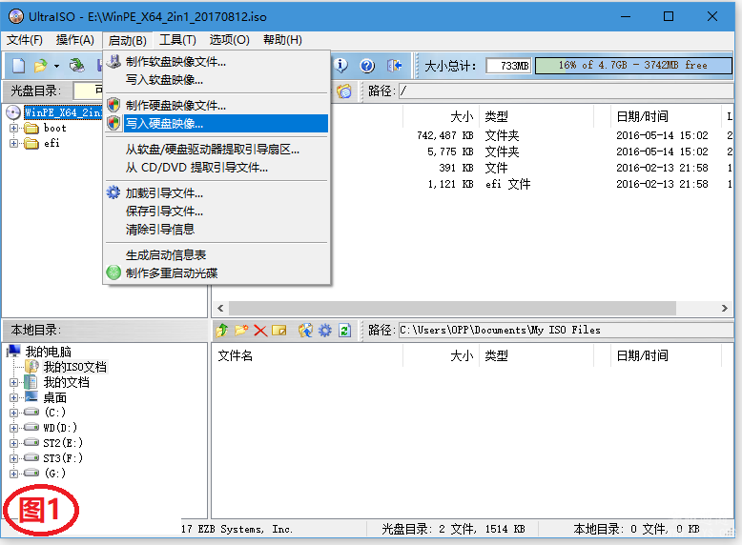Click the New file icon in the toolbar
Screen dimensions: 742x545
[18, 65]
